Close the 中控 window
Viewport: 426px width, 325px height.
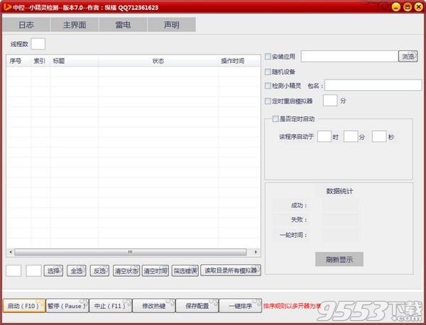(418, 7)
